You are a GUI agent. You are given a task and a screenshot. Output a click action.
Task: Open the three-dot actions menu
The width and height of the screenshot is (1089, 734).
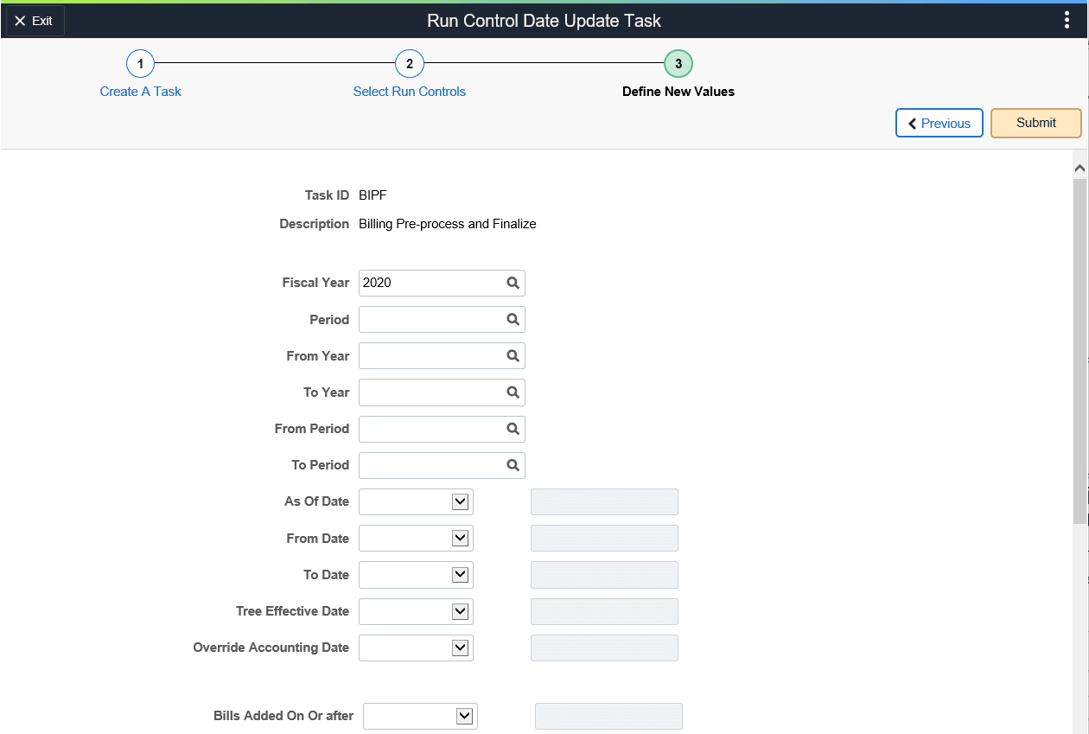pos(1067,19)
